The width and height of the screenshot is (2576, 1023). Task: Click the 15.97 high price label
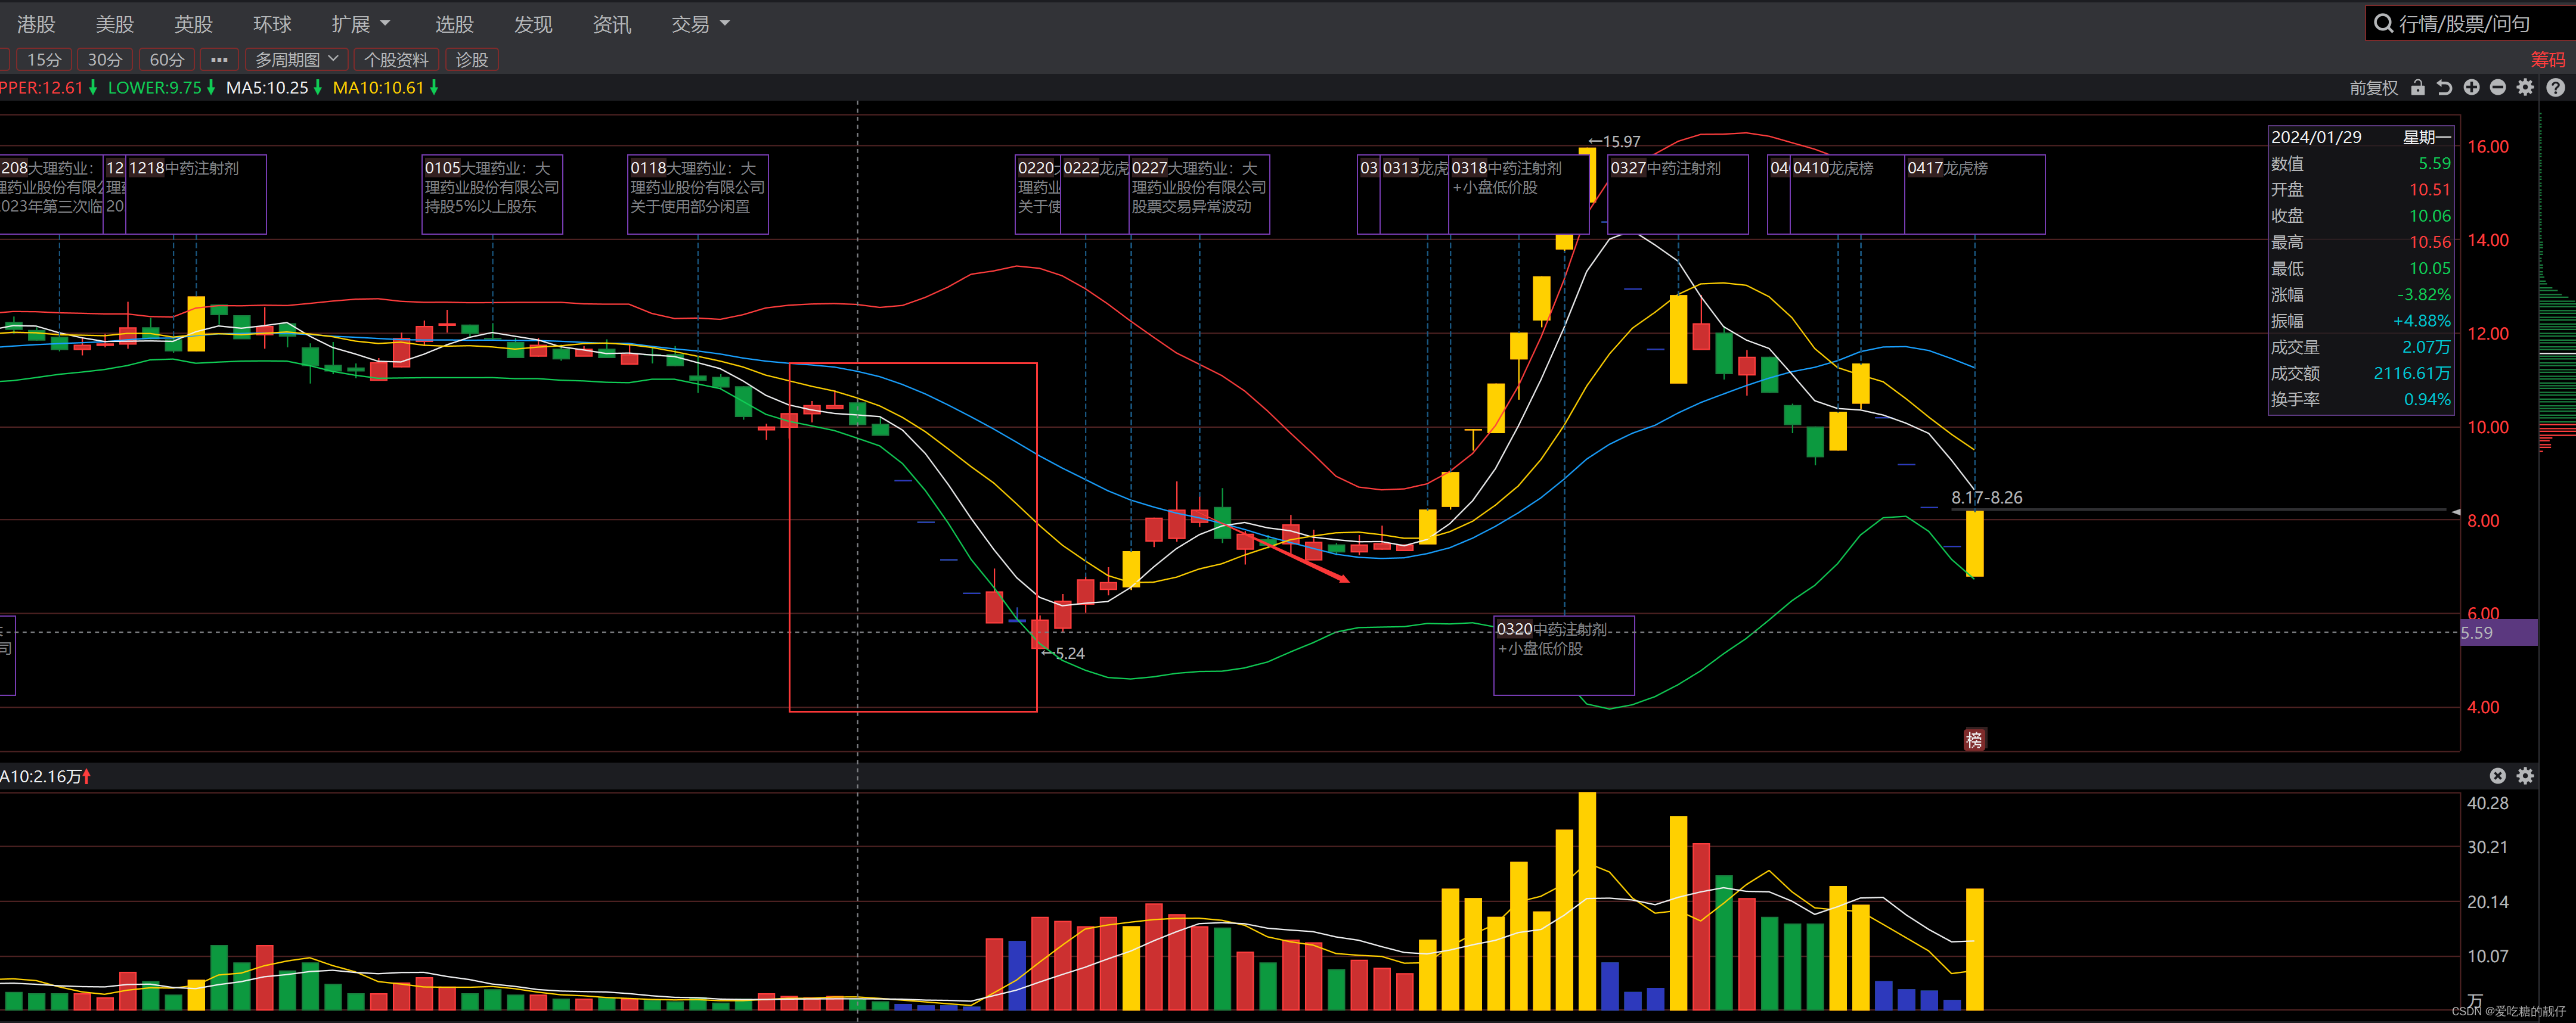point(1614,142)
